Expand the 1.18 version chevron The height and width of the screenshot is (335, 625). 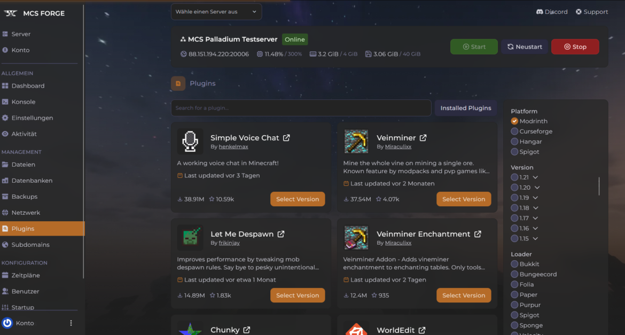pos(535,208)
